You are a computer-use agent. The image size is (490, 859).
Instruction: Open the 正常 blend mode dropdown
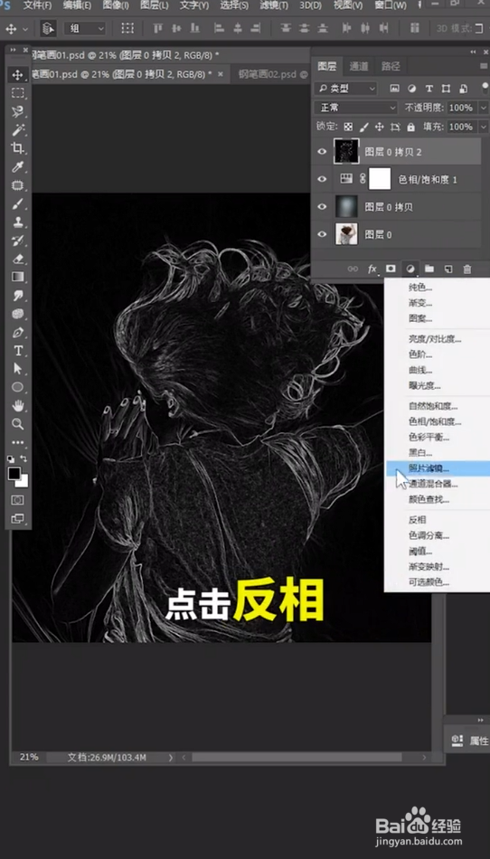[x=356, y=108]
